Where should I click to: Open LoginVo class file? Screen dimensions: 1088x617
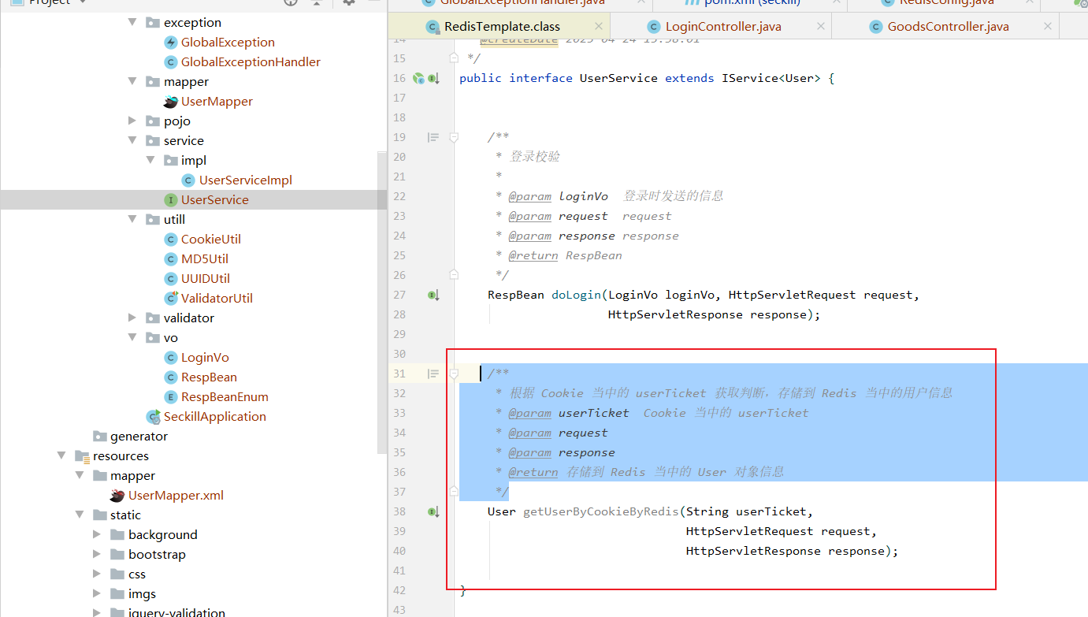(x=205, y=357)
